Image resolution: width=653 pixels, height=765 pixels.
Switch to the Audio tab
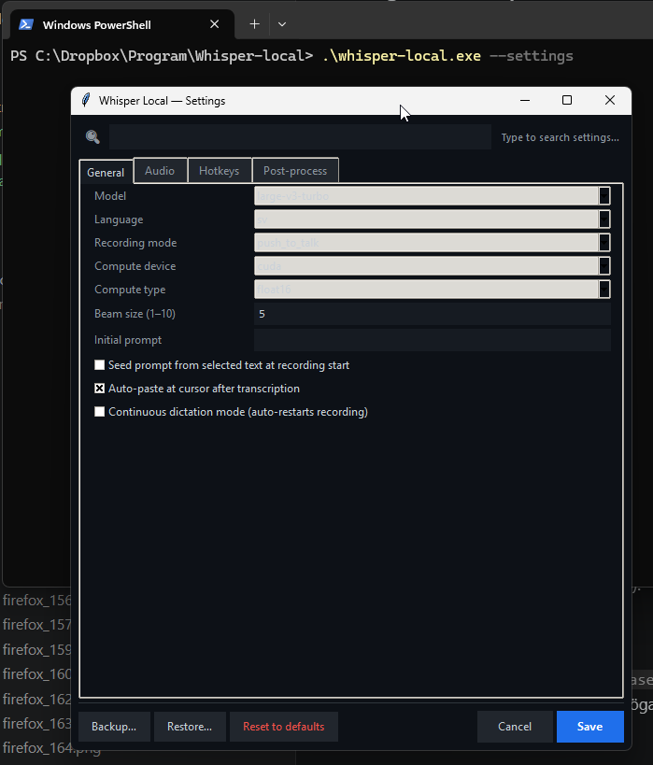click(x=160, y=171)
